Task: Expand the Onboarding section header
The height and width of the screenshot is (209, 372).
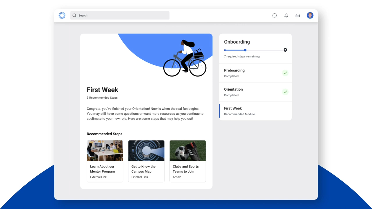Action: (237, 42)
